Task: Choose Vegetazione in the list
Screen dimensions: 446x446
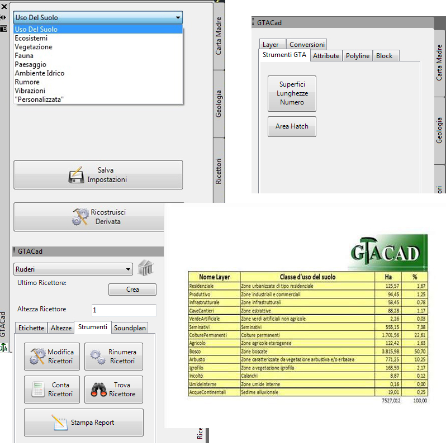Action: [98, 47]
